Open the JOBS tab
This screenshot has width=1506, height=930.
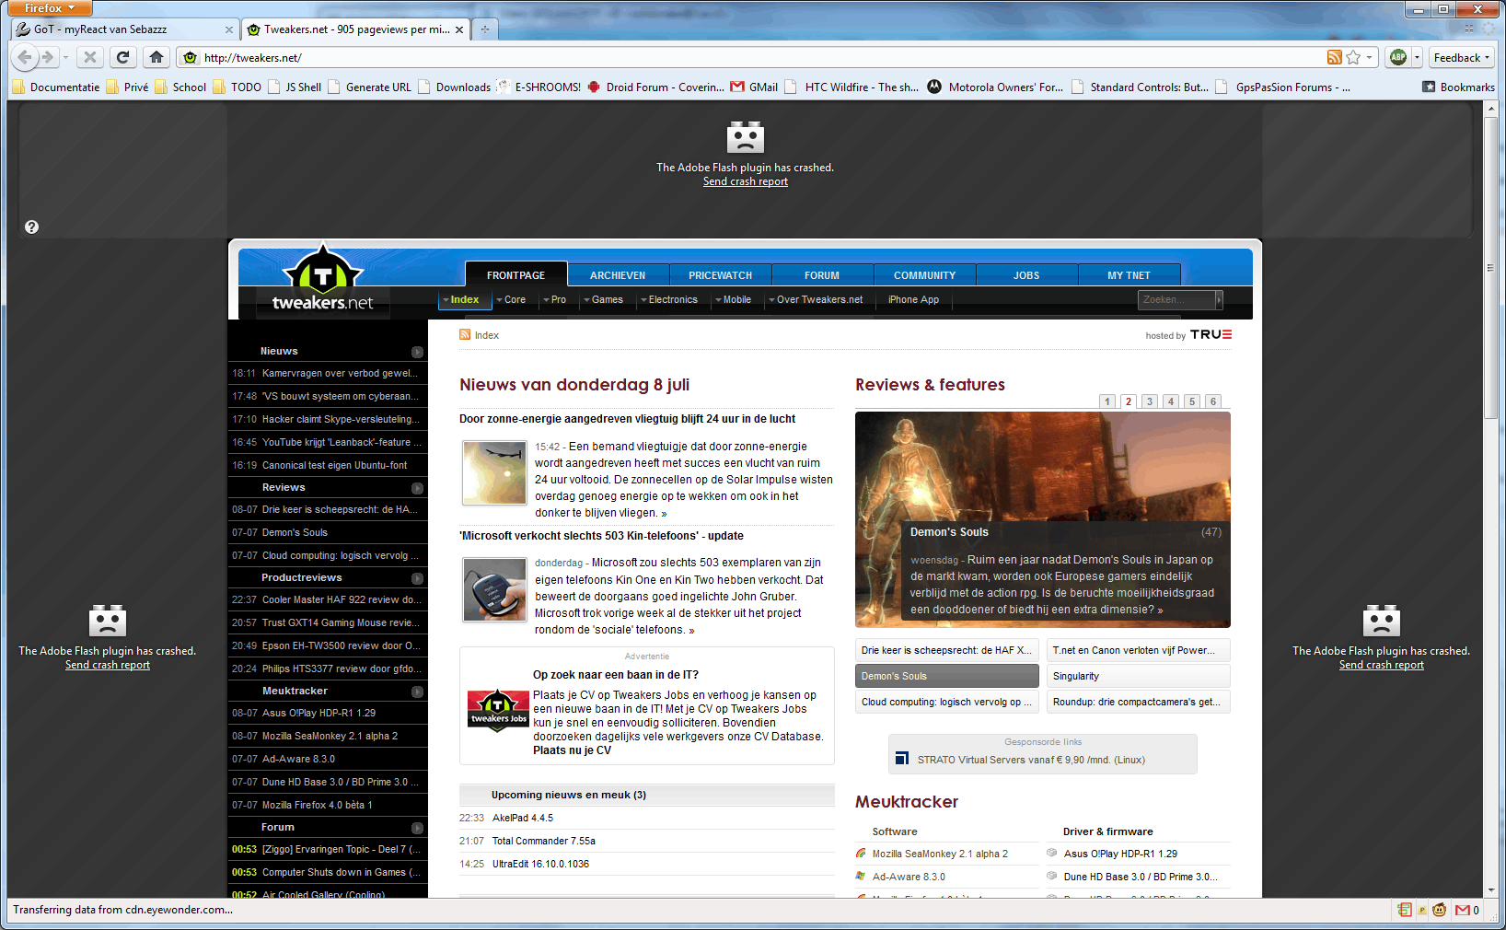(x=1026, y=274)
